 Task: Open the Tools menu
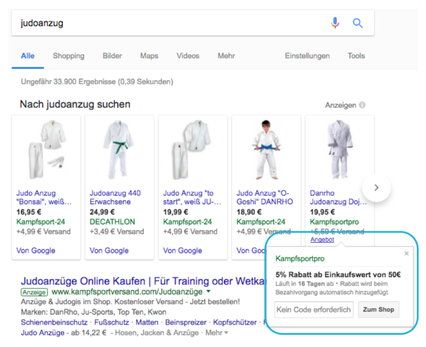click(356, 56)
